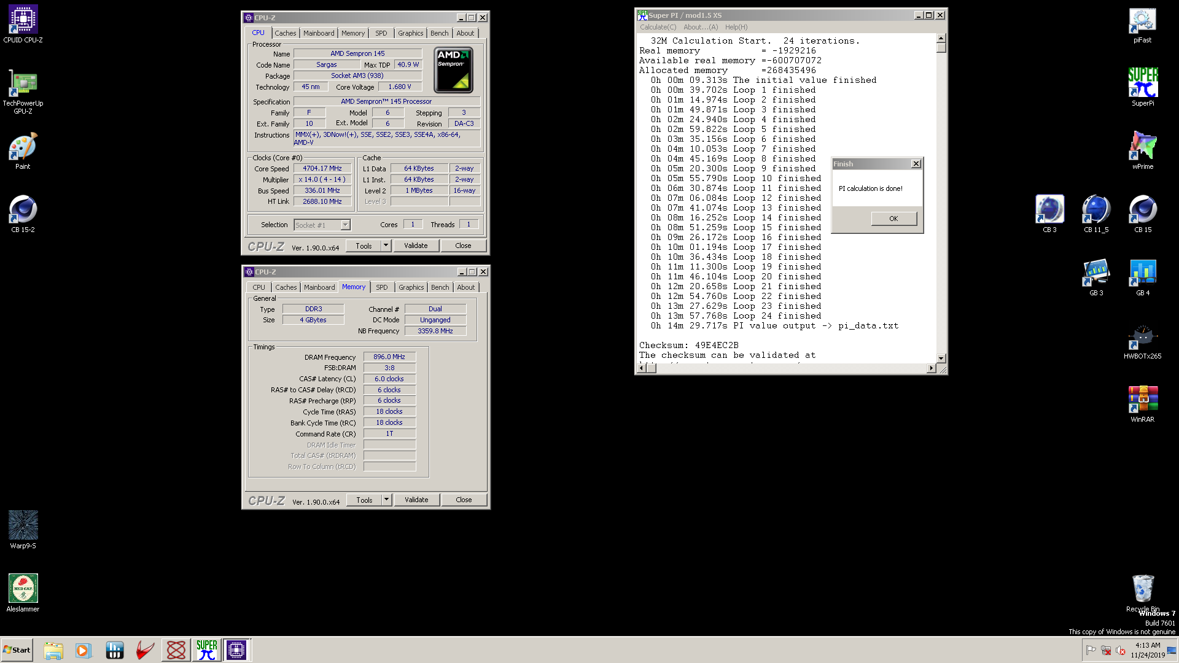The width and height of the screenshot is (1179, 663).
Task: Open SPD tab in lower CPU-Z window
Action: [382, 287]
